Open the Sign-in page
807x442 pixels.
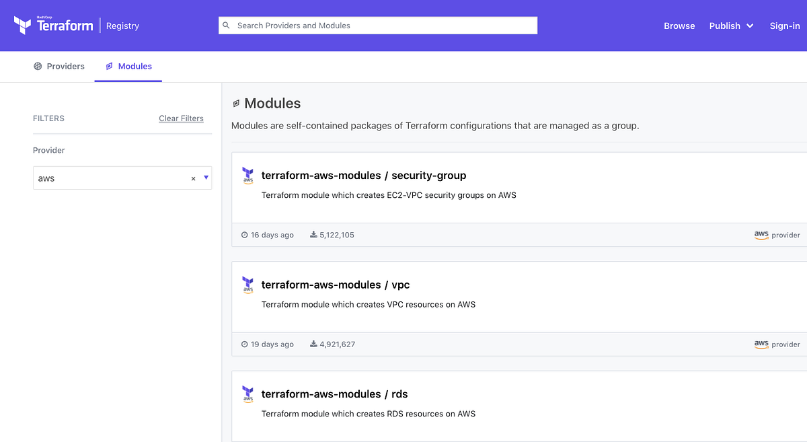(784, 26)
